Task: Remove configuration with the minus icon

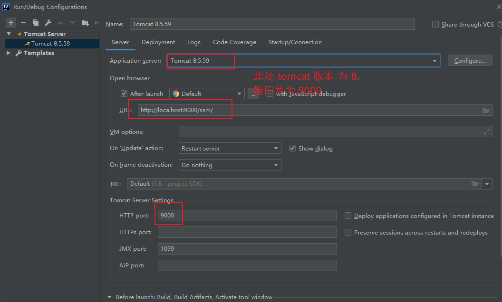Action: coord(23,23)
